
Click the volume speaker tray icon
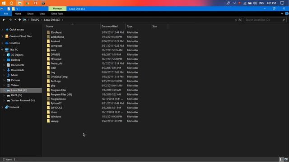pyautogui.click(x=255, y=3)
